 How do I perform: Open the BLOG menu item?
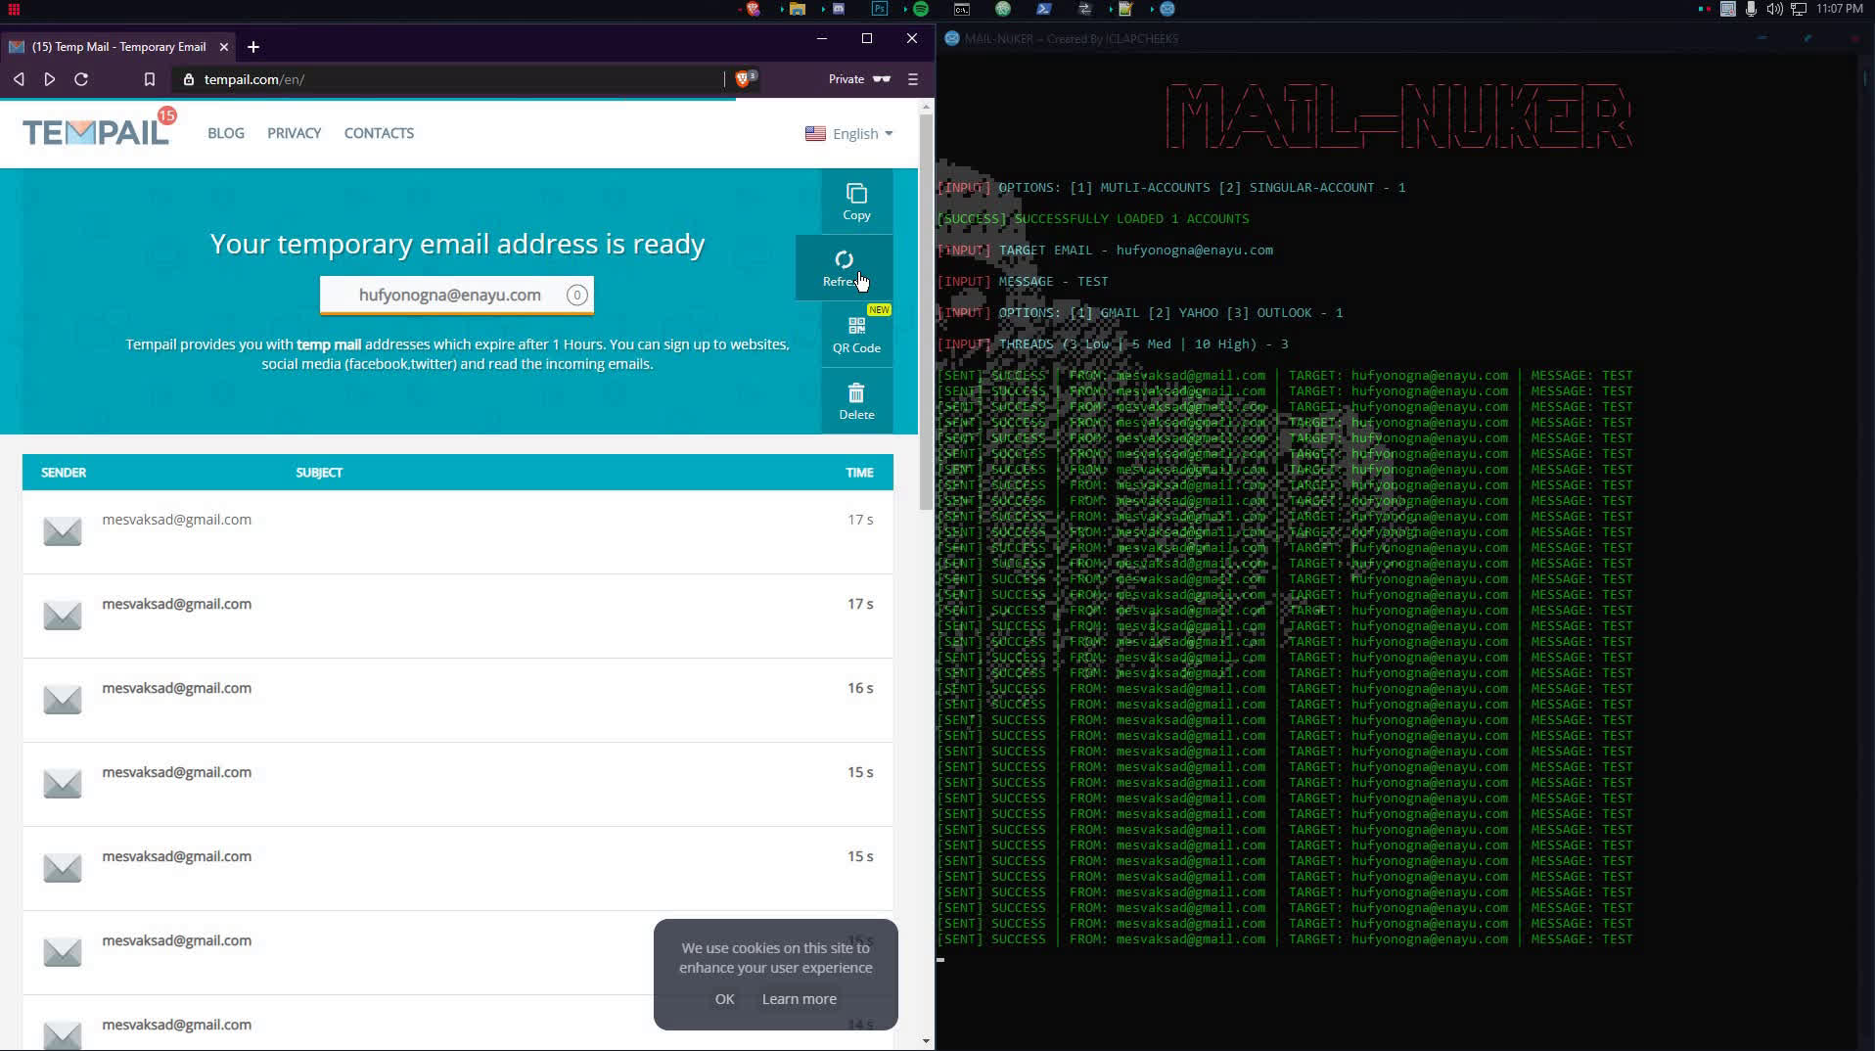tap(226, 133)
